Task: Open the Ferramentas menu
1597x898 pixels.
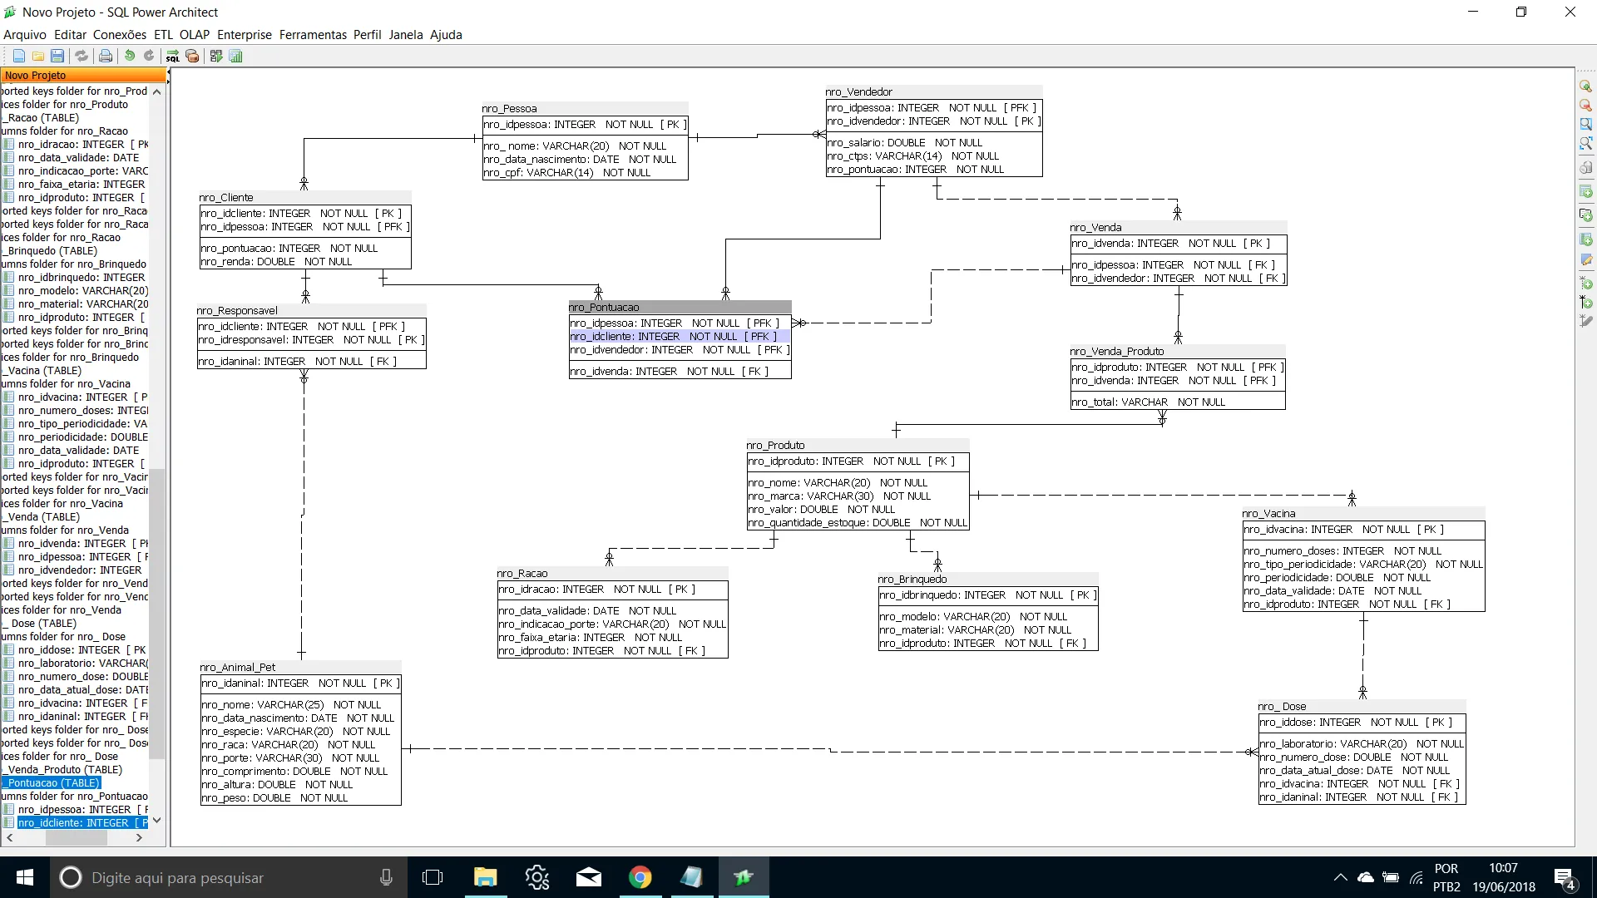Action: (x=313, y=35)
